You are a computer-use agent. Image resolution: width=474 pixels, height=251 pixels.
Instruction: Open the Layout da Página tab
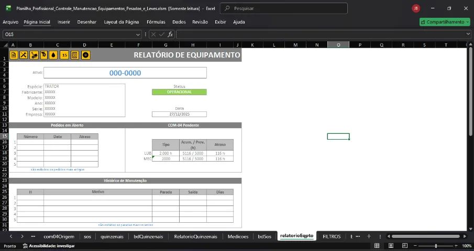[122, 22]
